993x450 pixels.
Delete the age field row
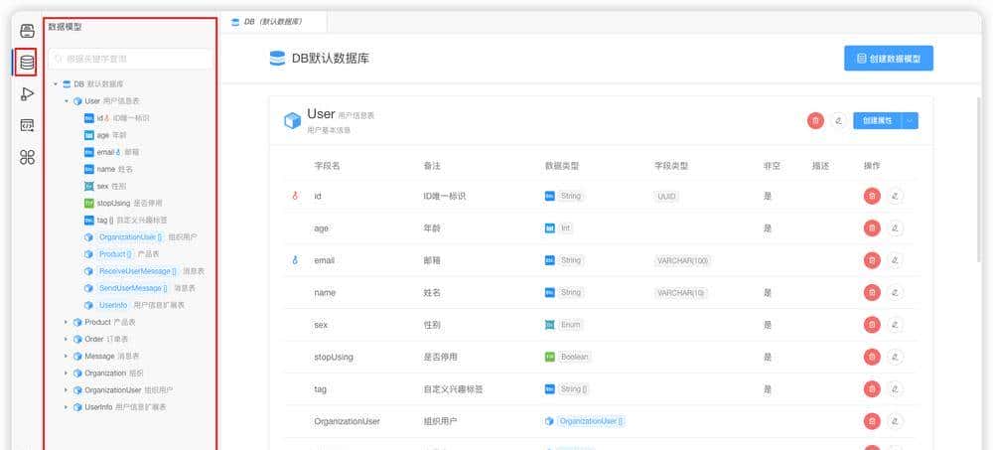tap(872, 228)
